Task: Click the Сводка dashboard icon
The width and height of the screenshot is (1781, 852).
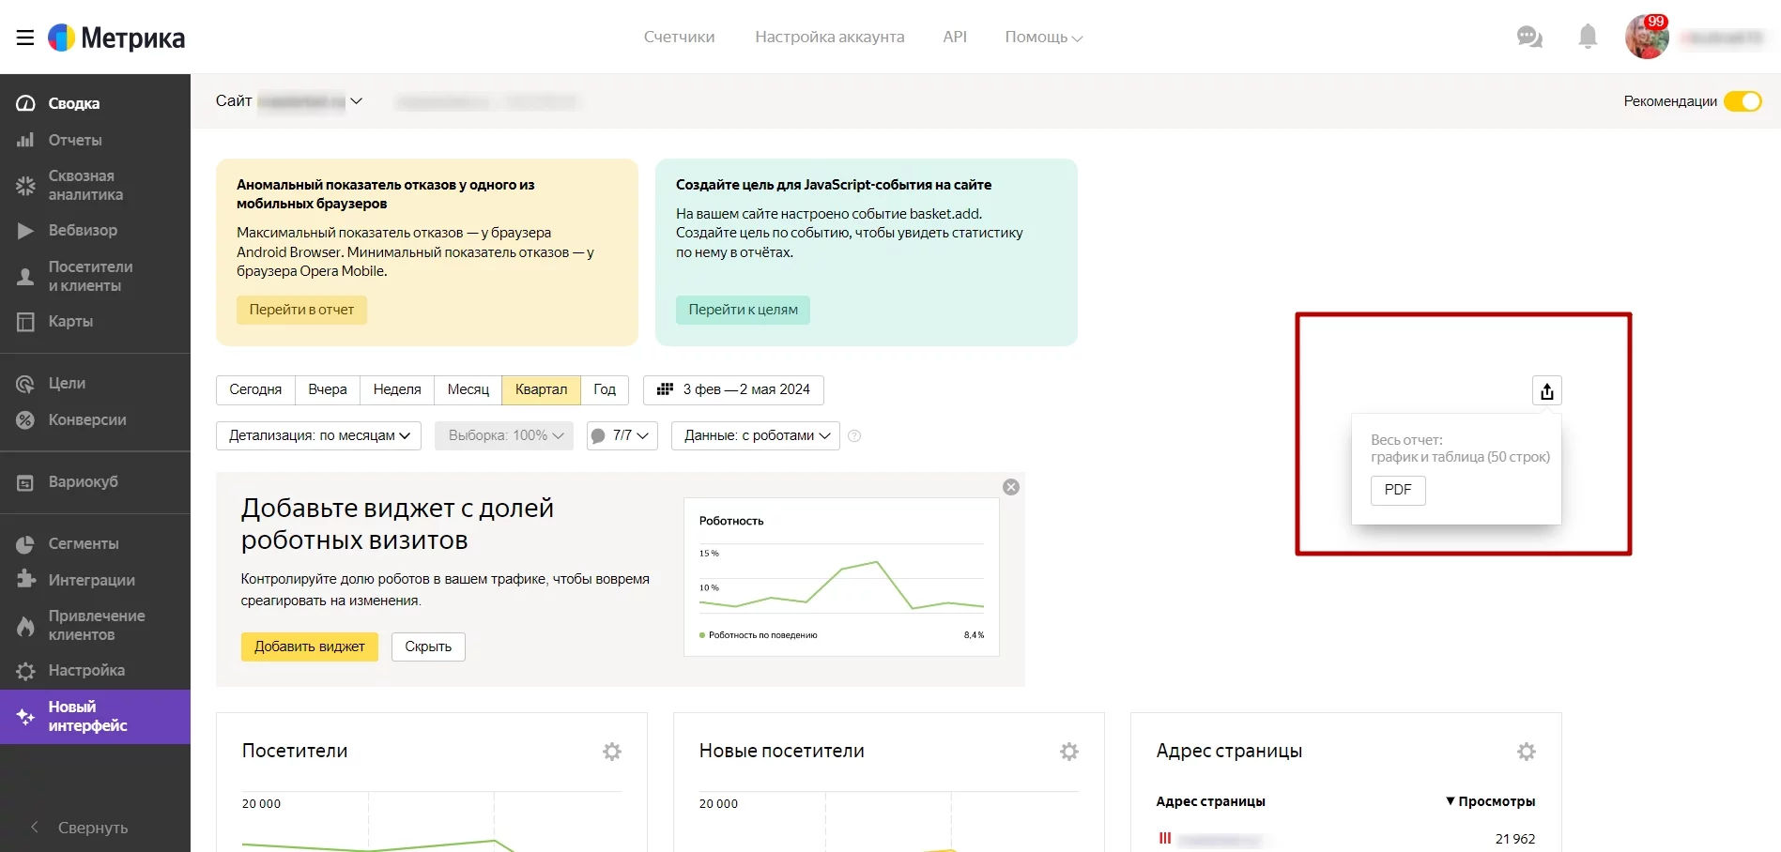Action: click(x=25, y=103)
